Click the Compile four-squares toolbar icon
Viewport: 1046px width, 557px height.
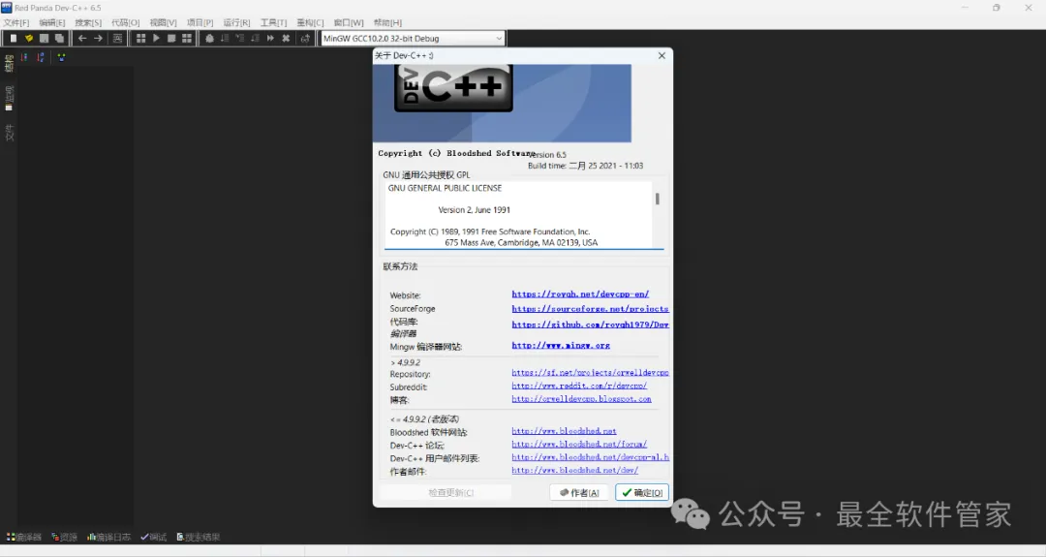tap(140, 39)
